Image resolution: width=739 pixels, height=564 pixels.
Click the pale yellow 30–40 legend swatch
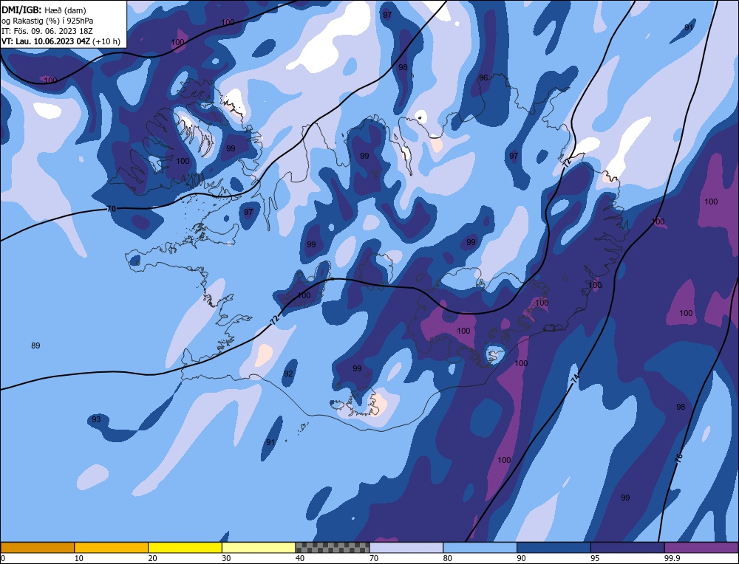click(x=259, y=547)
